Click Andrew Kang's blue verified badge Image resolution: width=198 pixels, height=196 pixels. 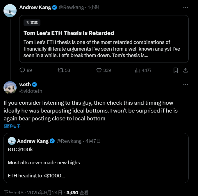pos(54,8)
